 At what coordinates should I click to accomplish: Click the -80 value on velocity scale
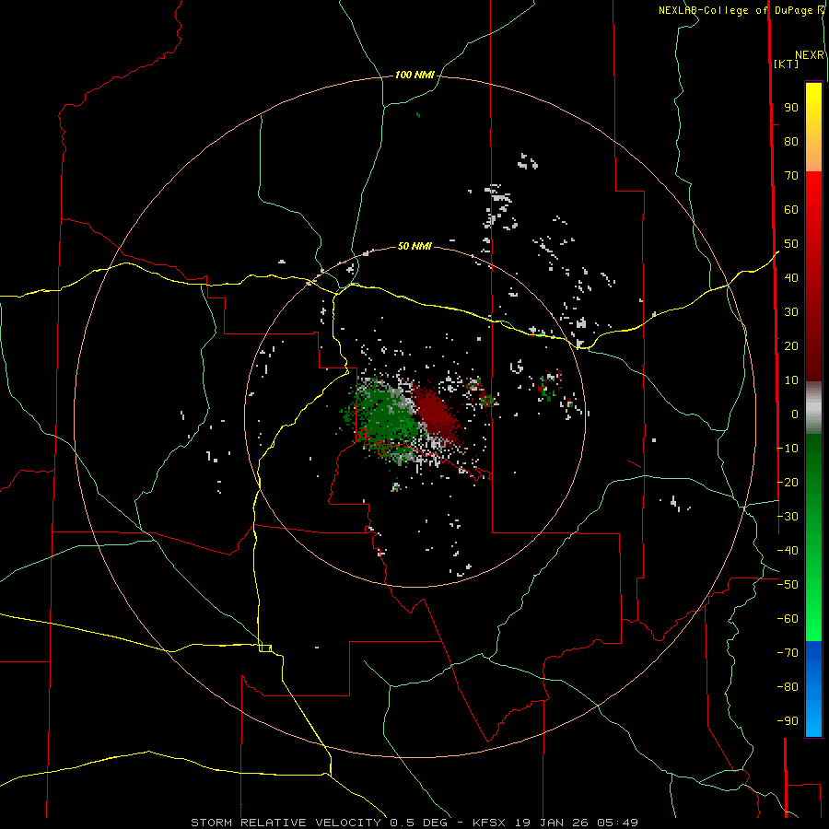(x=788, y=687)
